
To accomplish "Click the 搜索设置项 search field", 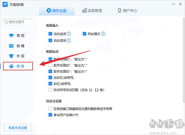I will coord(18,22).
